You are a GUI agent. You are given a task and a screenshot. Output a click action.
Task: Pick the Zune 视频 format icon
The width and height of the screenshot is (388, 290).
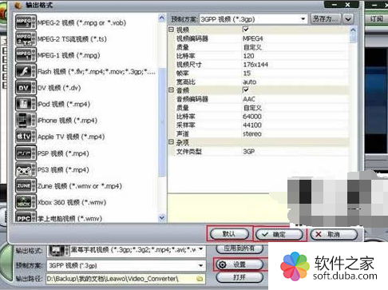[26, 186]
